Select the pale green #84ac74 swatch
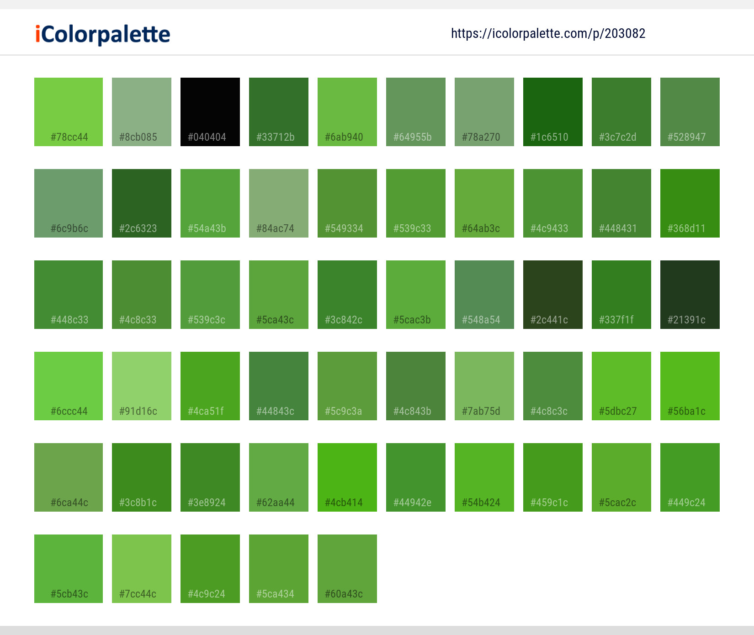The height and width of the screenshot is (635, 754). (x=278, y=203)
